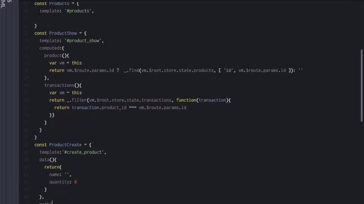Place cursor on 'data()' method name
Image resolution: width=364 pixels, height=204 pixels.
(x=44, y=160)
